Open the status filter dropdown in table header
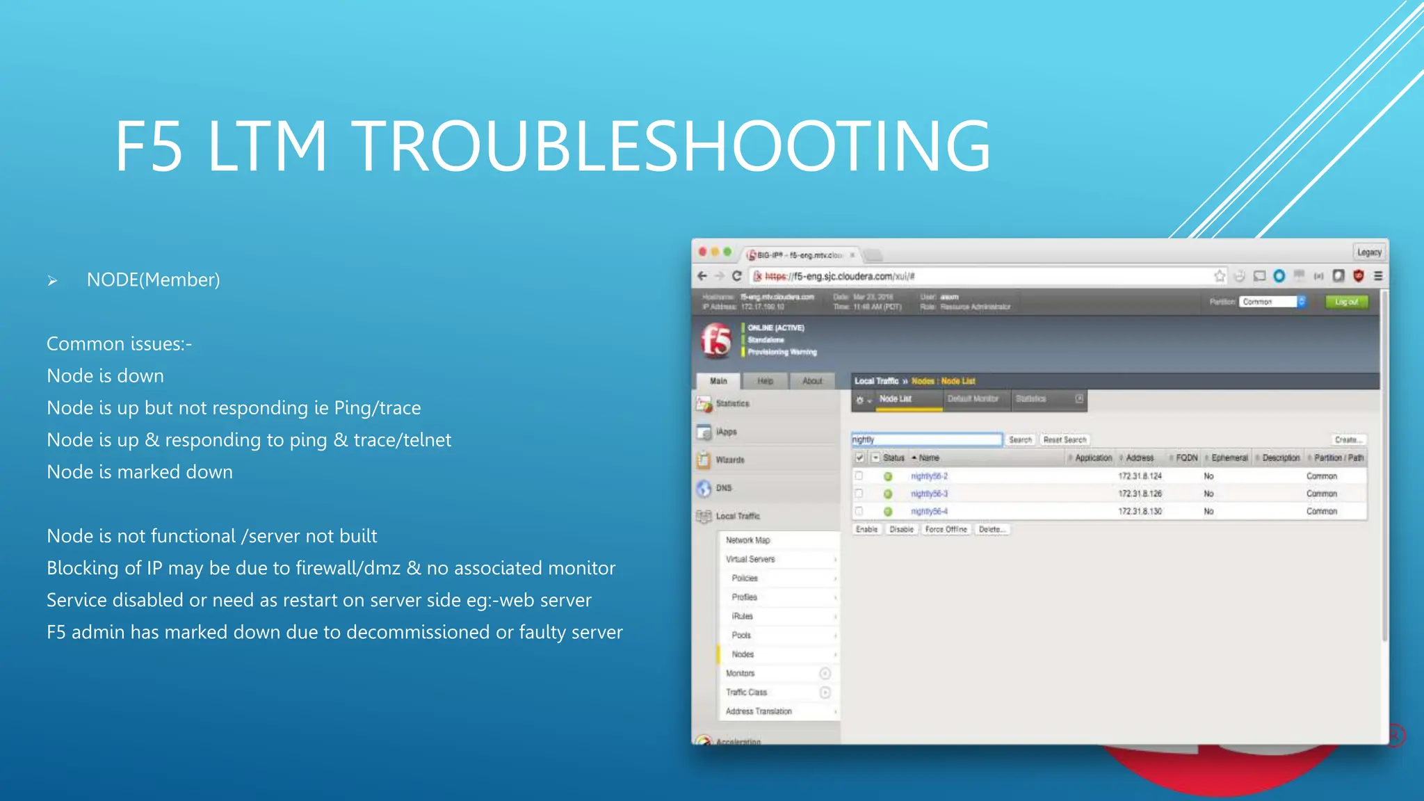This screenshot has height=801, width=1424. 876,458
